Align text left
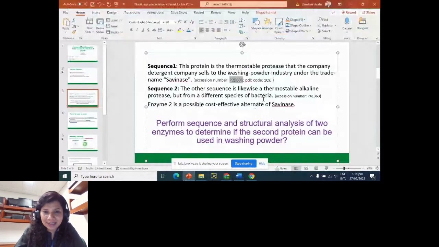 (201, 30)
